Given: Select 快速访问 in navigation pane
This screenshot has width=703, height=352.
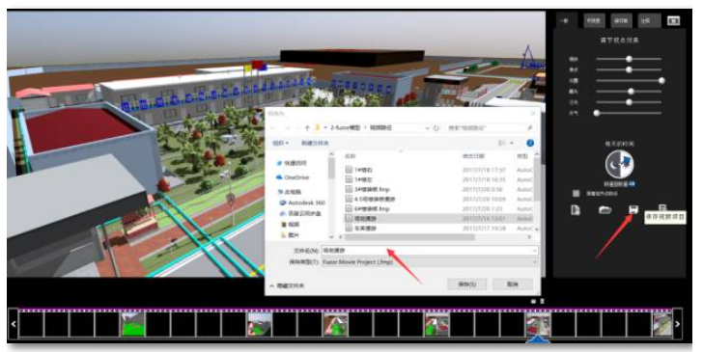Looking at the screenshot, I should pos(292,163).
